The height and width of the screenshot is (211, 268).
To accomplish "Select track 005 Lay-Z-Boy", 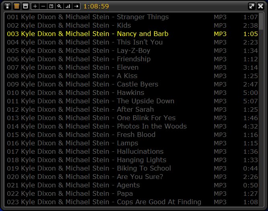I will pos(131,50).
